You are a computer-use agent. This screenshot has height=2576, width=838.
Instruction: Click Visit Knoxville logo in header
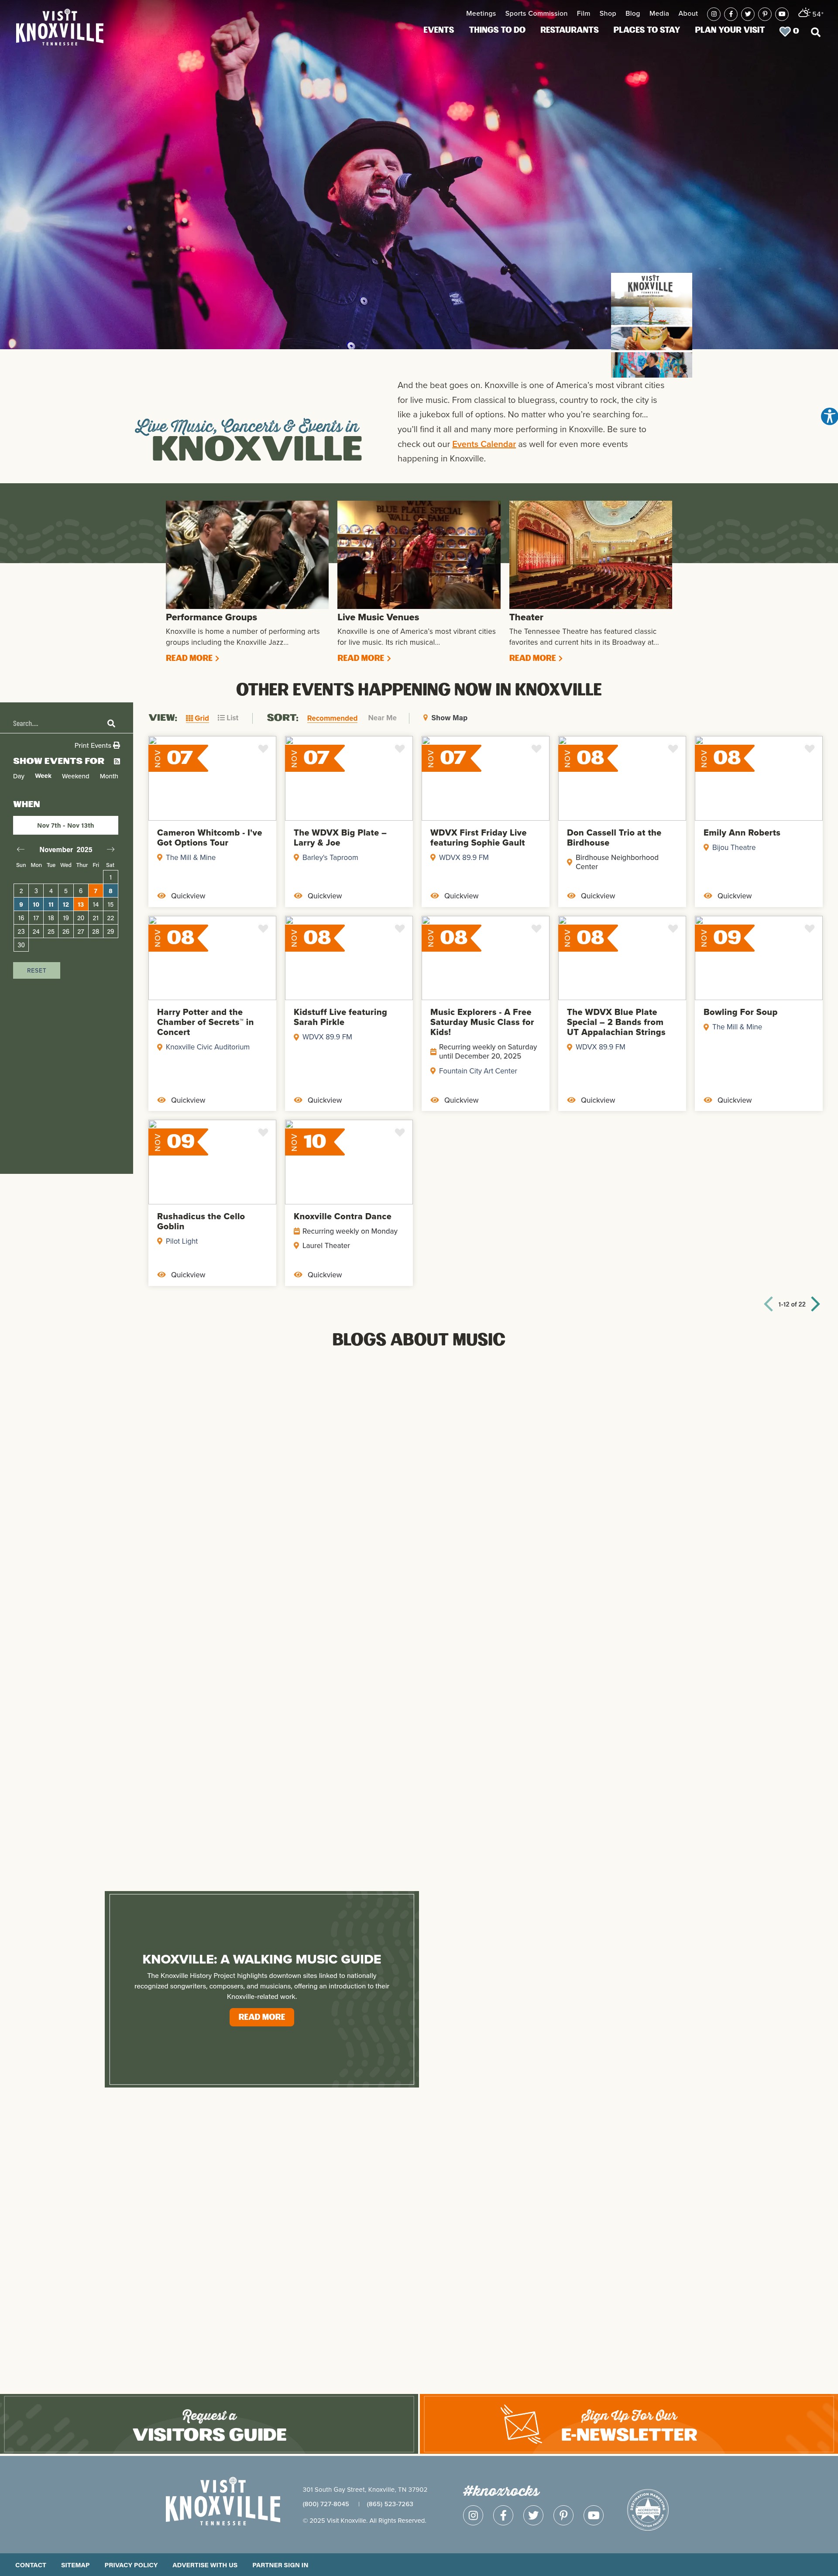(60, 28)
